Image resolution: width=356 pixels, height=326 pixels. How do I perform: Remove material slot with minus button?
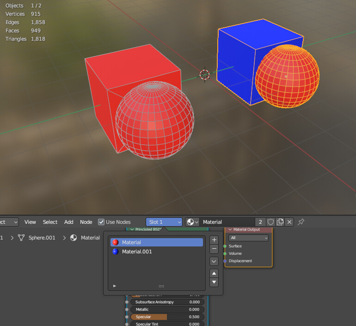[x=214, y=249]
